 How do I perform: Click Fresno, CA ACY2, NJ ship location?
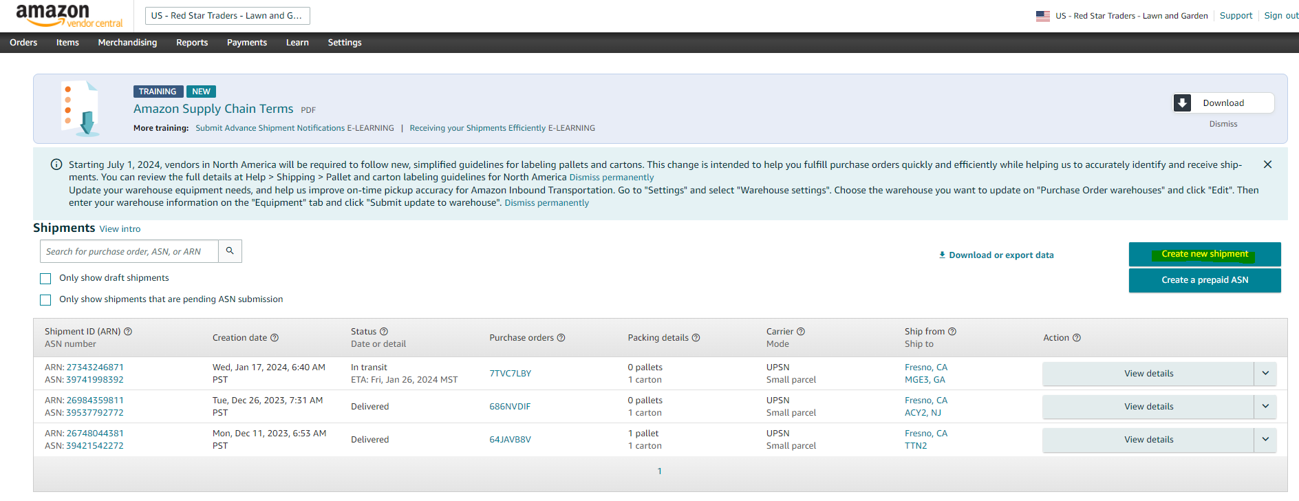point(926,407)
